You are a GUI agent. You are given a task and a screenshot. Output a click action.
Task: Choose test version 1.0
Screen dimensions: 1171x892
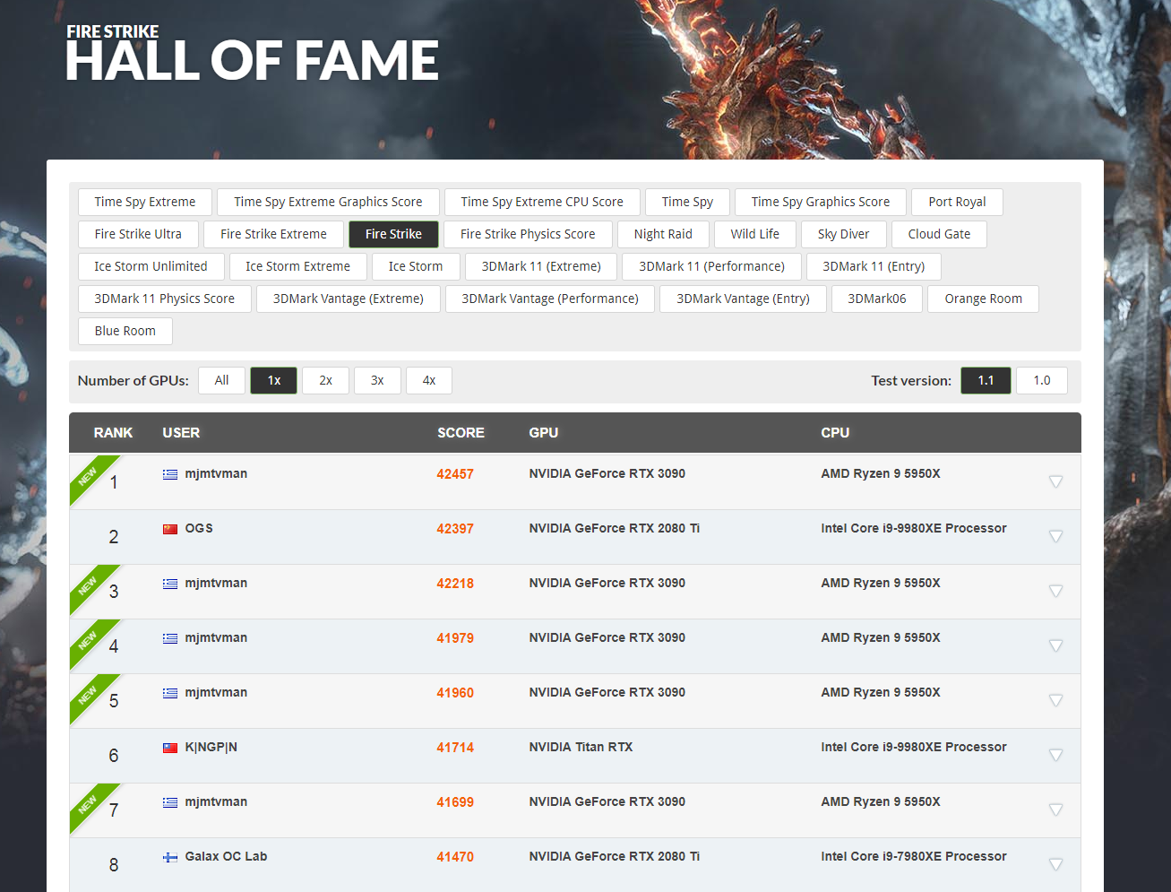1042,380
